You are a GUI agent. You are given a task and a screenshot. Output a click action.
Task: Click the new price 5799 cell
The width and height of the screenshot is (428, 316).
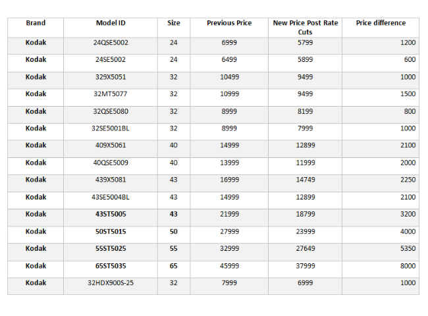(x=305, y=42)
